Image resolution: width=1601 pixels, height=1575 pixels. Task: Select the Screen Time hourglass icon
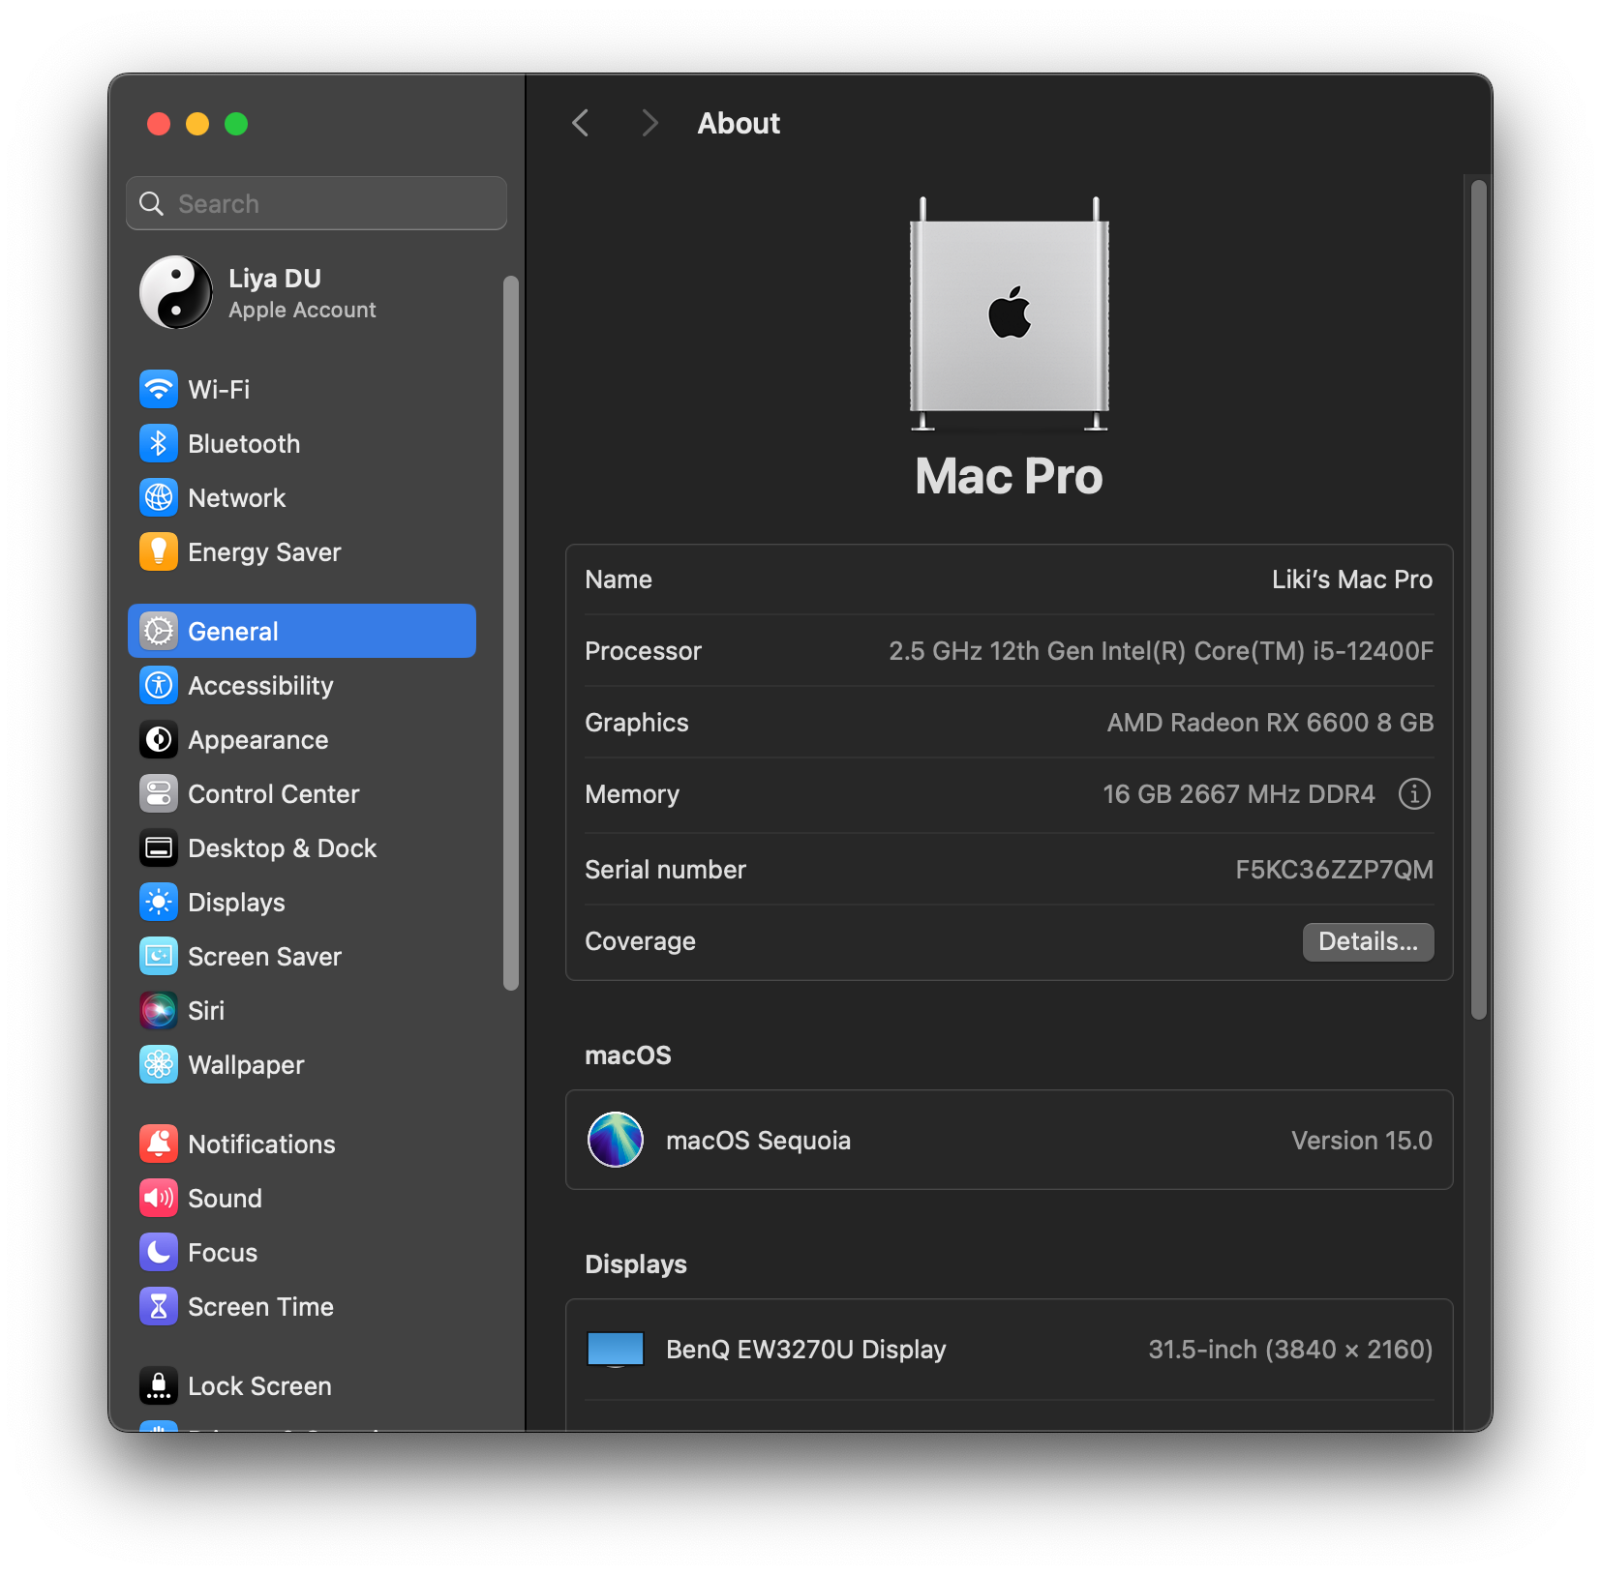coord(159,1306)
